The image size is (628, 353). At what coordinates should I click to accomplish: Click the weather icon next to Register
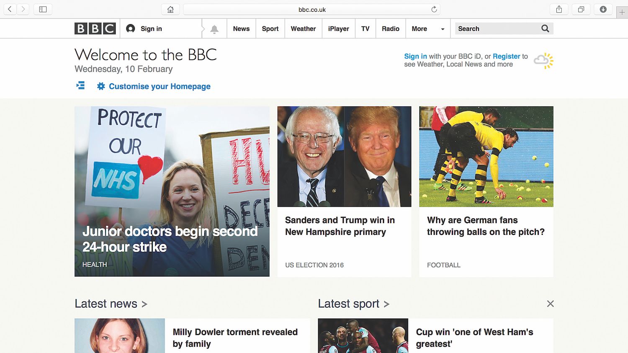[543, 60]
